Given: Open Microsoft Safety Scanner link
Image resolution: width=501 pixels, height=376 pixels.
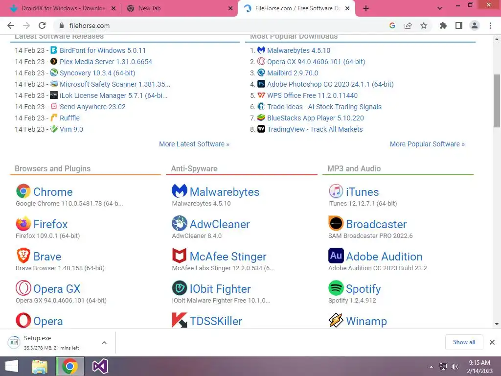Looking at the screenshot, I should pyautogui.click(x=115, y=84).
